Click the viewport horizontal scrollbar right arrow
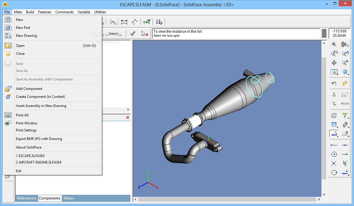Image resolution: width=354 pixels, height=206 pixels. (x=319, y=199)
